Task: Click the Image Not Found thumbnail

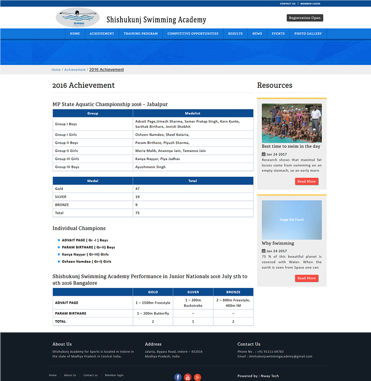Action: [292, 220]
